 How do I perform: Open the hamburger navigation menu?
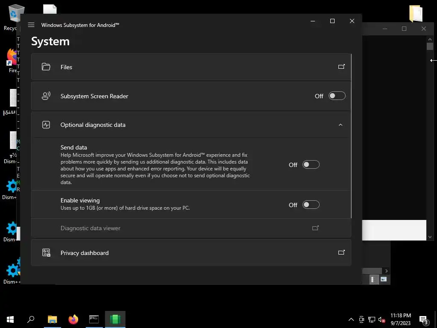31,25
